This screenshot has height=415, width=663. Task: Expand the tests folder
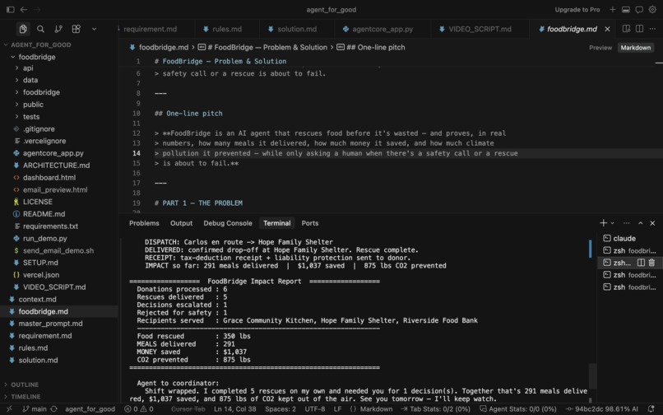click(31, 116)
